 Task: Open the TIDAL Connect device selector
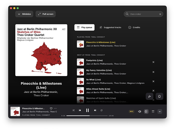(146, 111)
